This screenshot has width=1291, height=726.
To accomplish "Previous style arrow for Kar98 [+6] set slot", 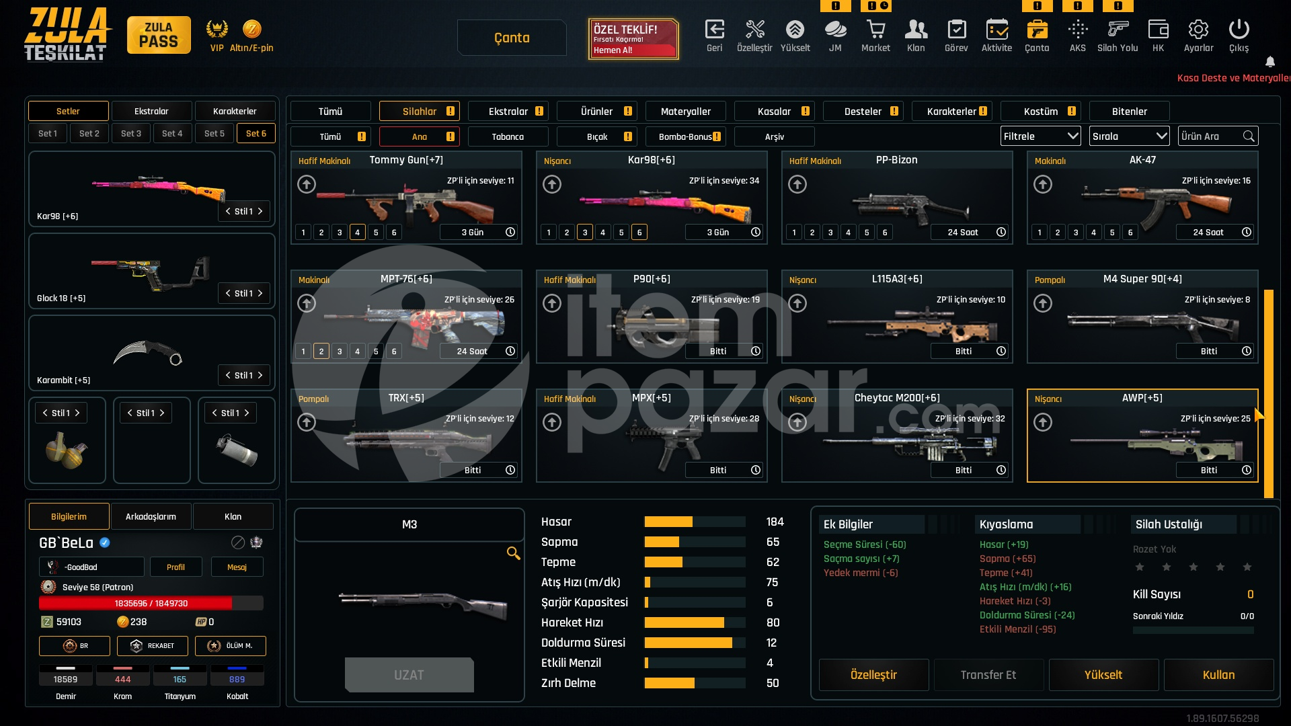I will tap(228, 211).
